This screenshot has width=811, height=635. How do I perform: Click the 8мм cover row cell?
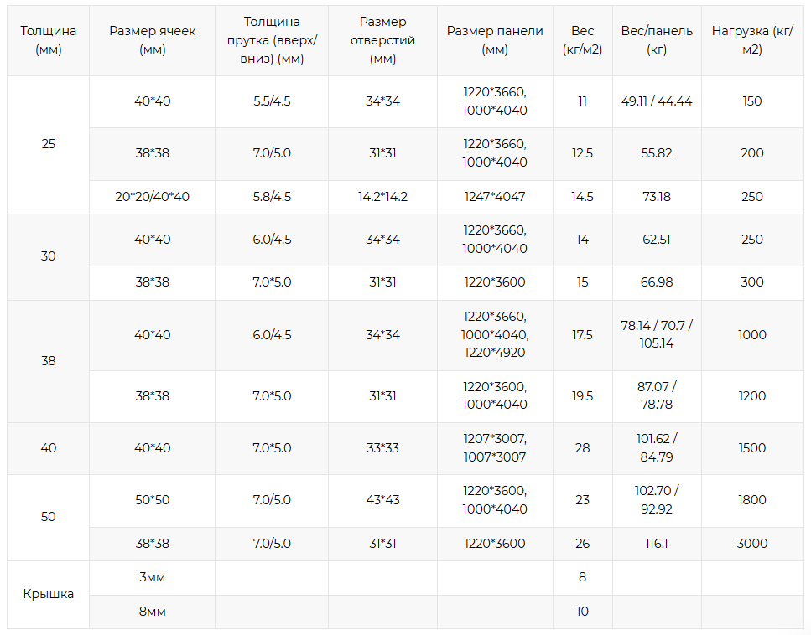(x=152, y=612)
